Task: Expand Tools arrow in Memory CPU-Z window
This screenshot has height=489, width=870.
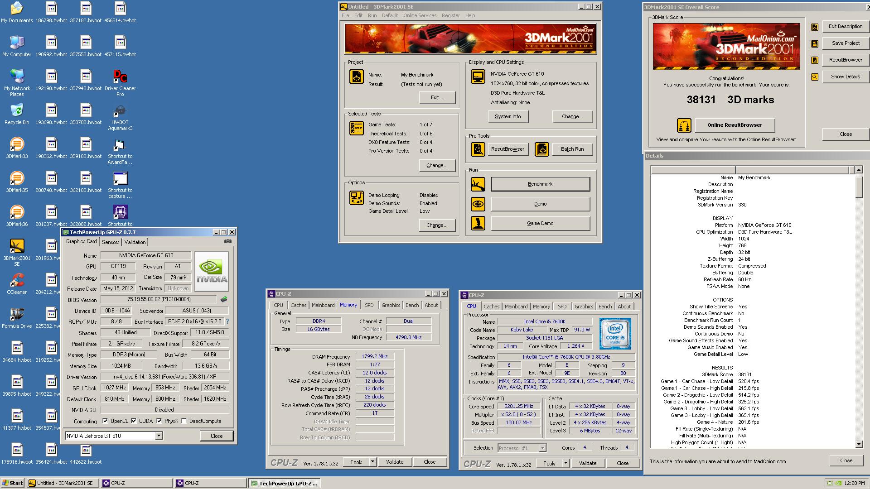Action: (372, 462)
